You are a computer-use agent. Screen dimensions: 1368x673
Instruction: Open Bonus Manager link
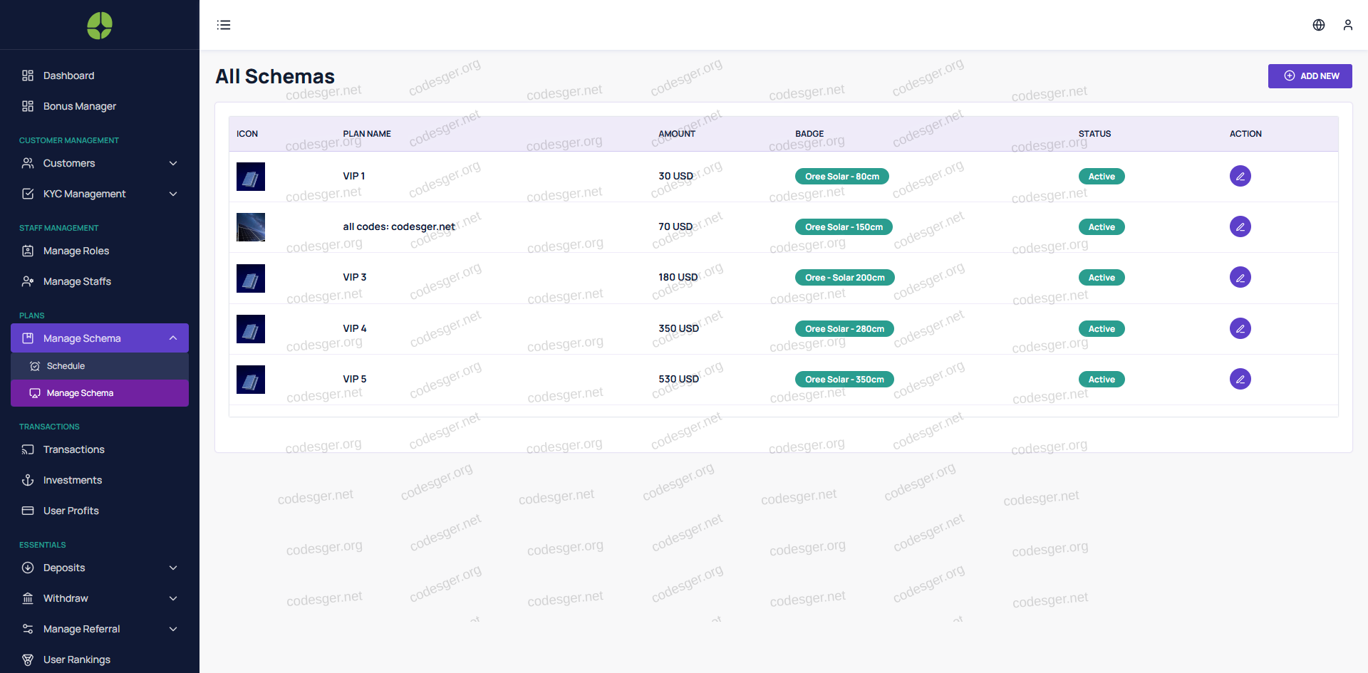click(79, 106)
